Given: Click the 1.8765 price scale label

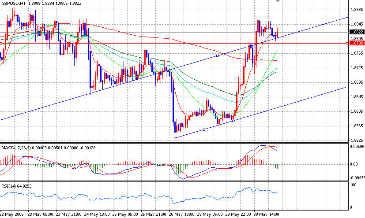Looking at the screenshot, I should coord(357,53).
